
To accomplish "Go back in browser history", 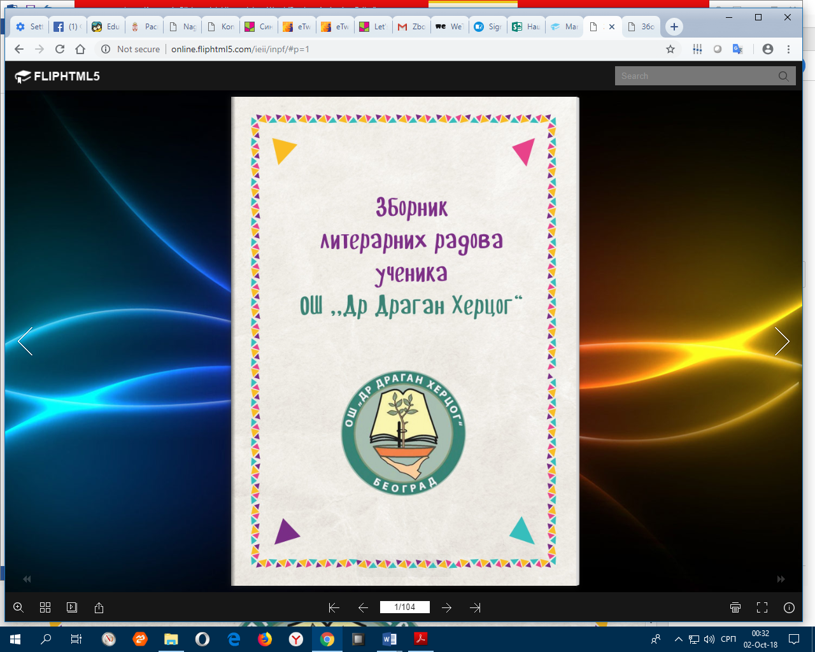I will tap(19, 49).
